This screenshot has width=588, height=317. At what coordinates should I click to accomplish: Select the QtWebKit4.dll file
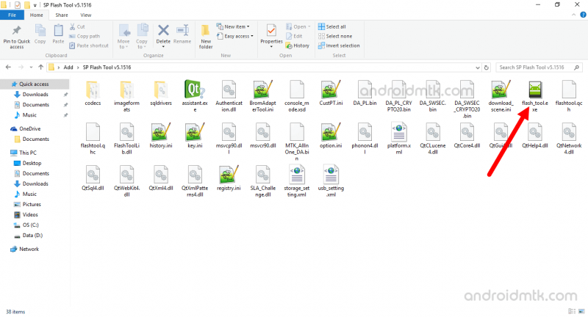(x=126, y=181)
